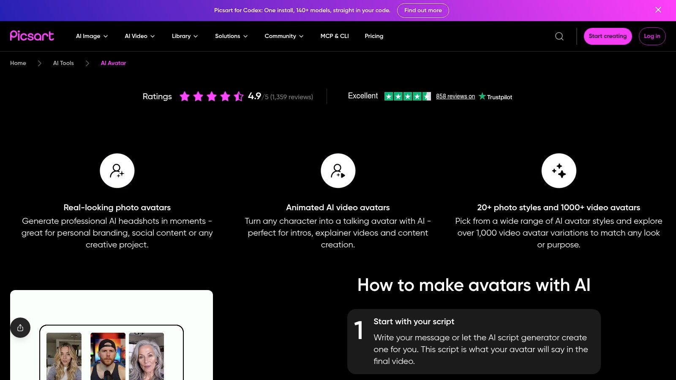
Task: Open the 858 reviews on link
Action: click(455, 96)
